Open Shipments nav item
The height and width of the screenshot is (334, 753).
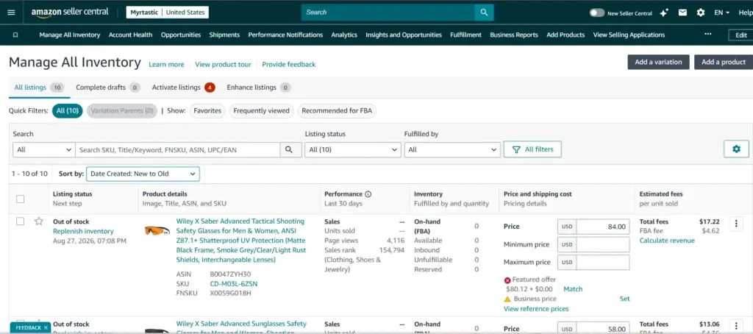click(x=224, y=35)
